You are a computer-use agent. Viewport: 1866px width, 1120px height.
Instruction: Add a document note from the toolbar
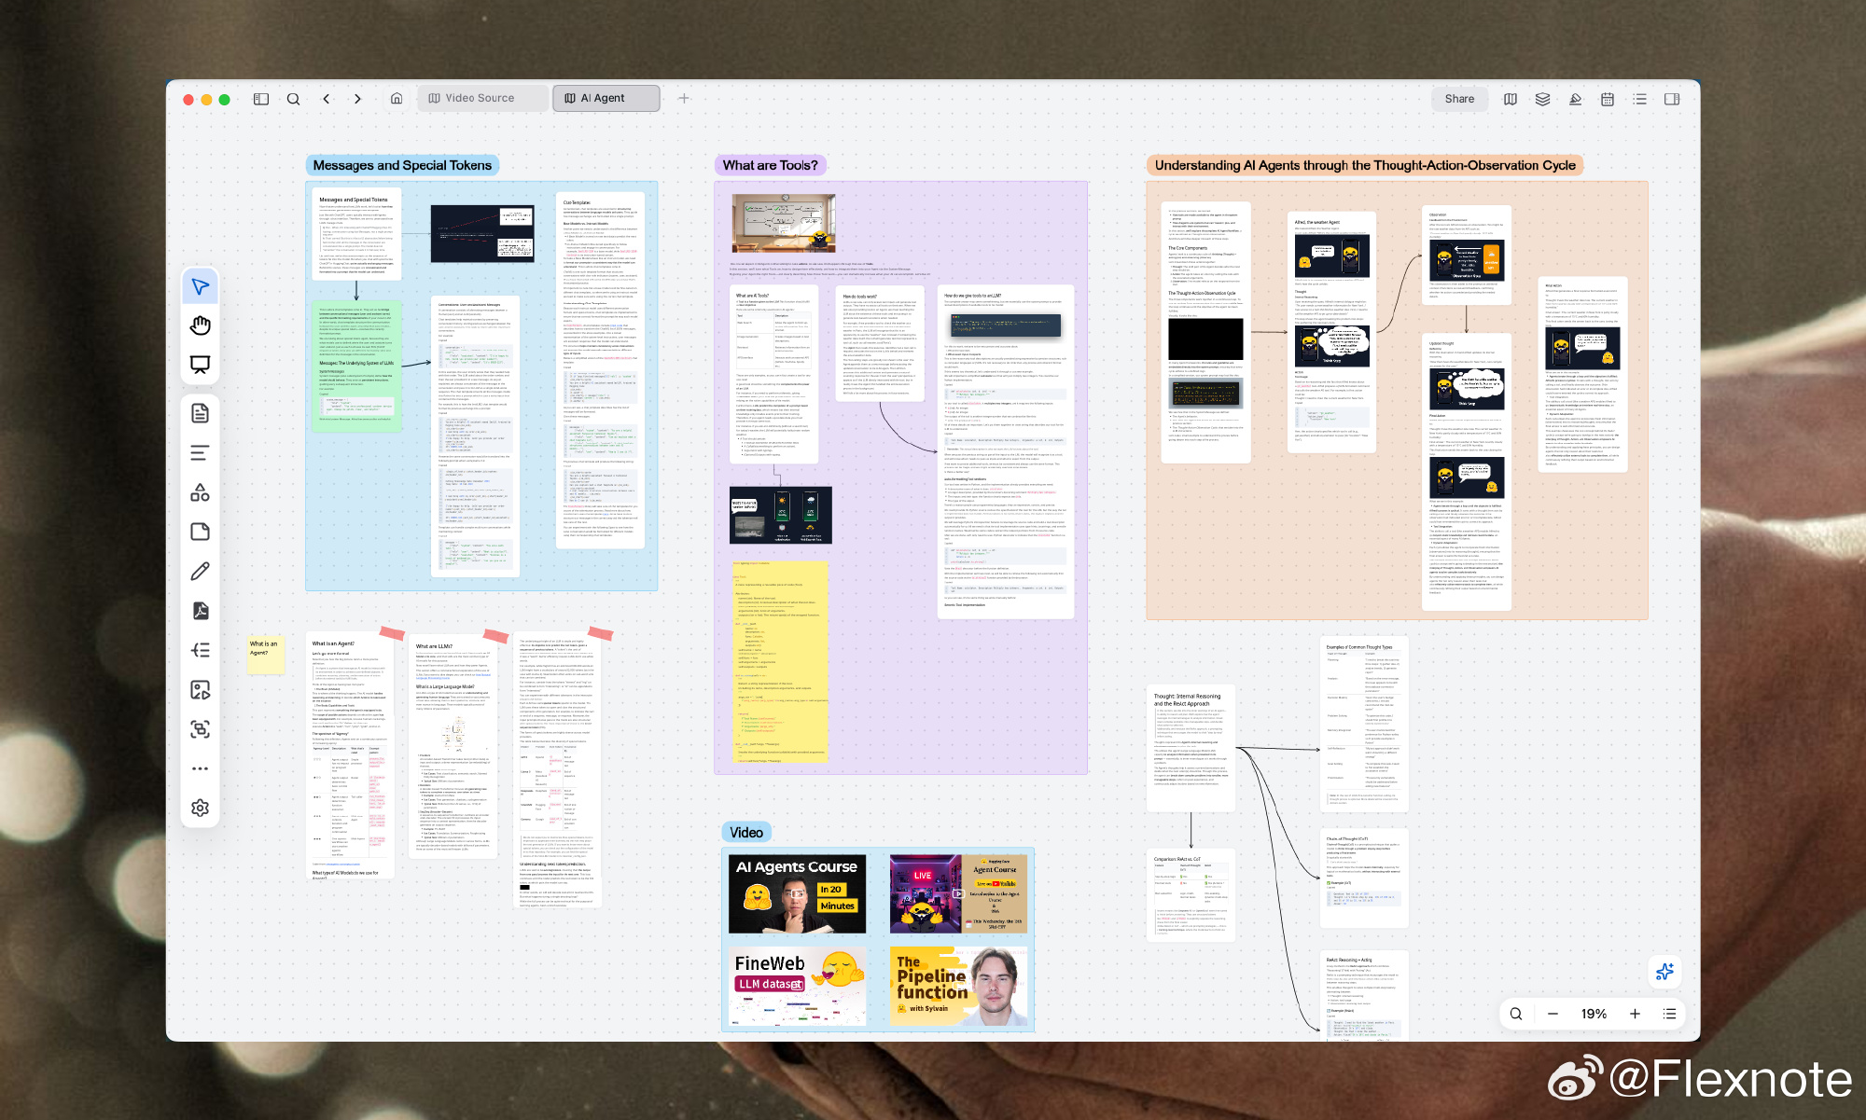pos(200,413)
